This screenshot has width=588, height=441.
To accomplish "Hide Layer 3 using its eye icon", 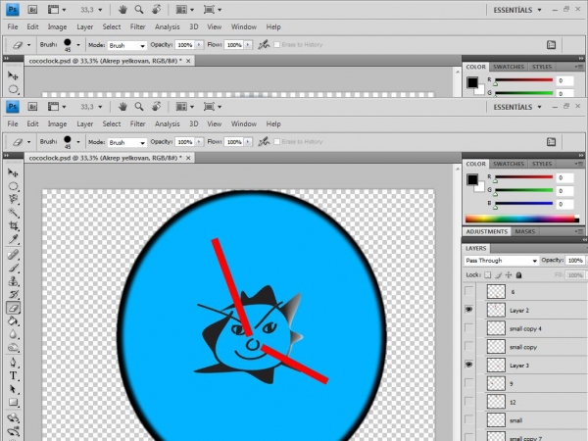I will [468, 365].
